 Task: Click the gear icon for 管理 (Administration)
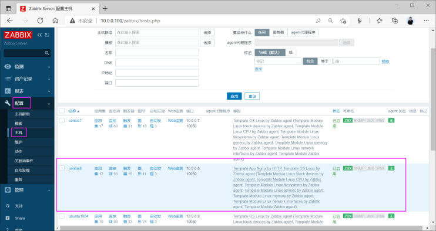(8, 190)
